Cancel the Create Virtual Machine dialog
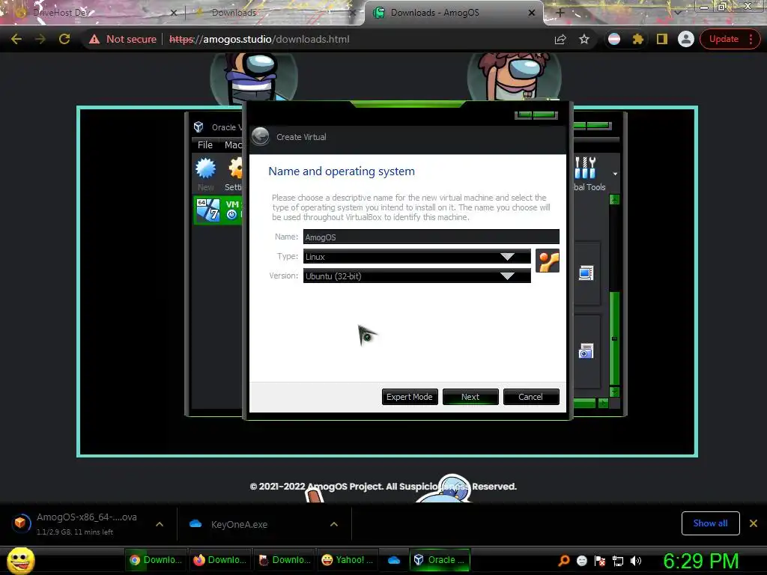The width and height of the screenshot is (767, 575). pos(531,397)
